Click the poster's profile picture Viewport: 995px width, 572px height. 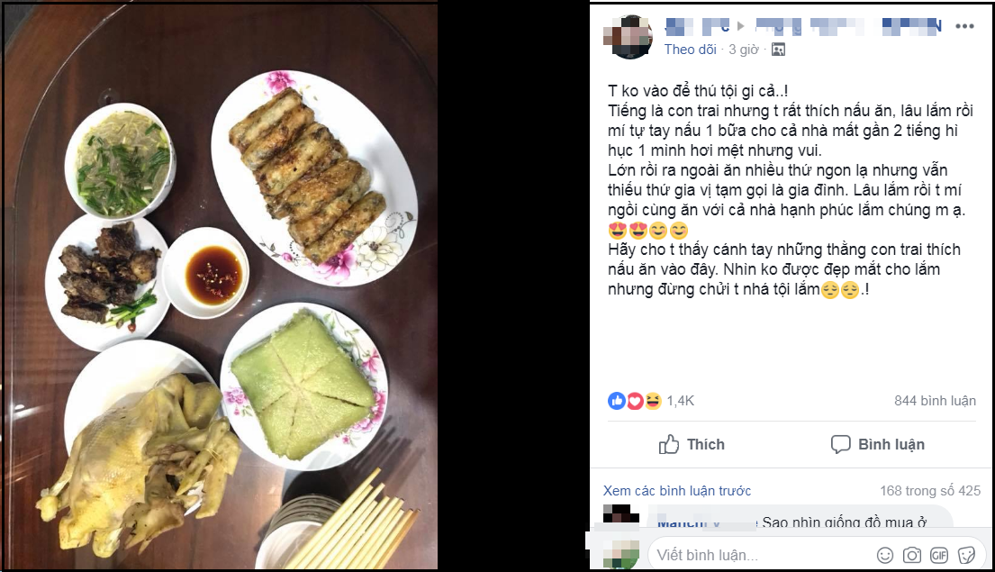[628, 37]
